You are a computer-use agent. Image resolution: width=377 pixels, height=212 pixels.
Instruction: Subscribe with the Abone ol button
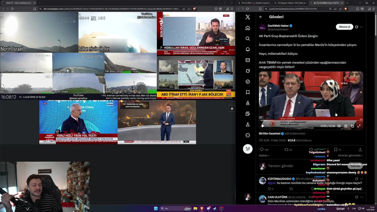pos(344,27)
